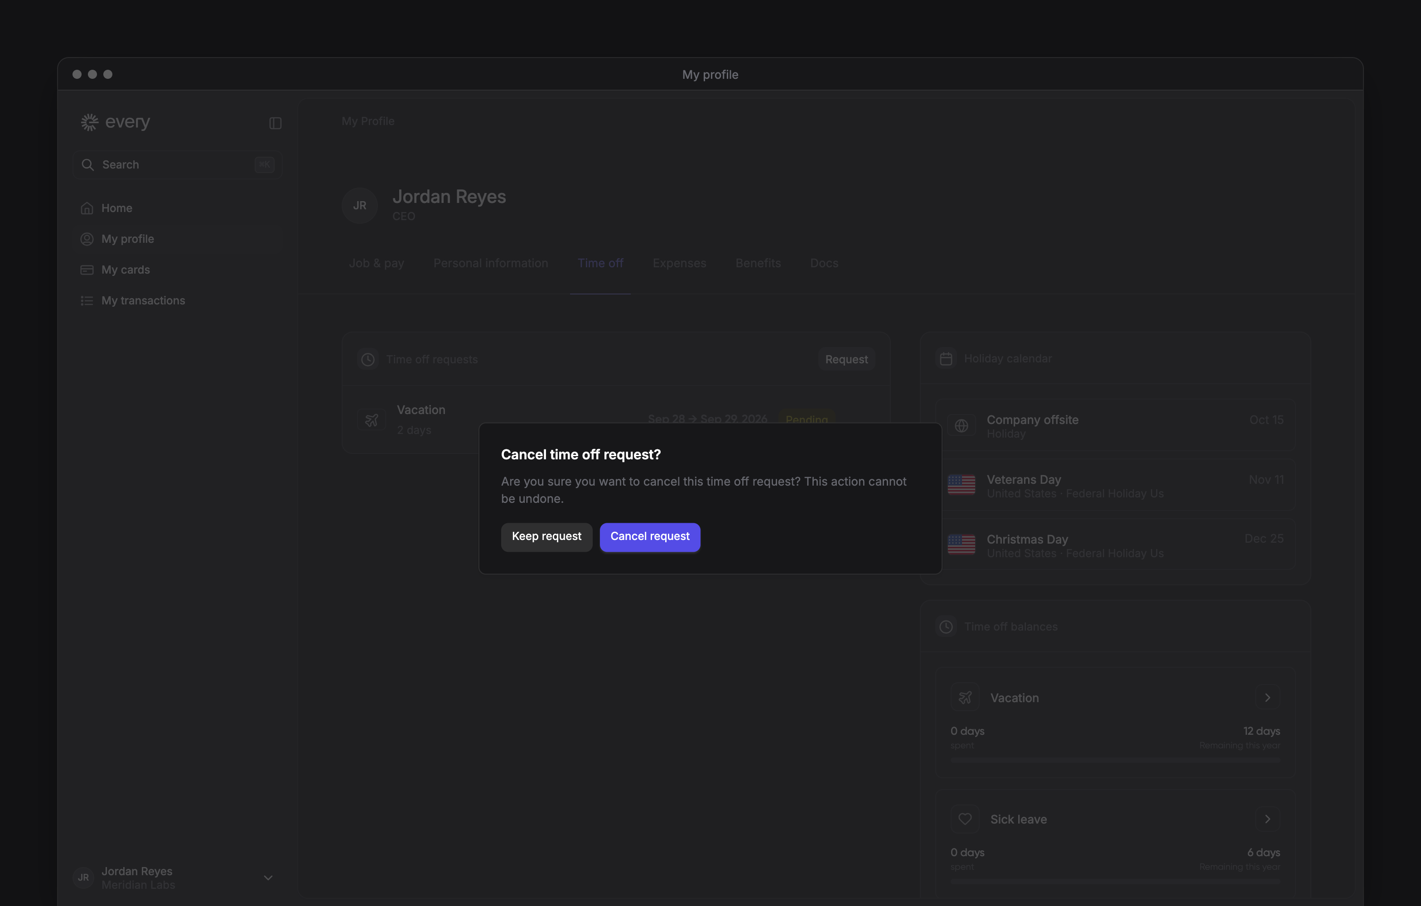Click the My Profile breadcrumb
Screen dimensions: 1421x906
tap(367, 121)
